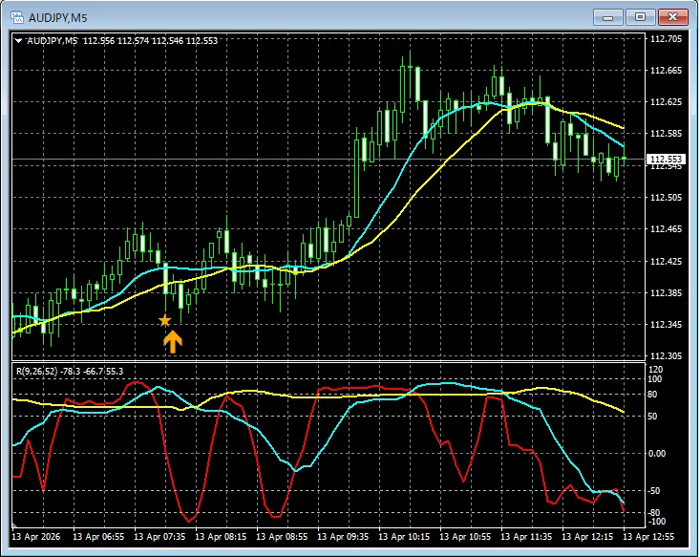The image size is (700, 557).
Task: Click the divider between chart and indicator
Action: pyautogui.click(x=325, y=362)
